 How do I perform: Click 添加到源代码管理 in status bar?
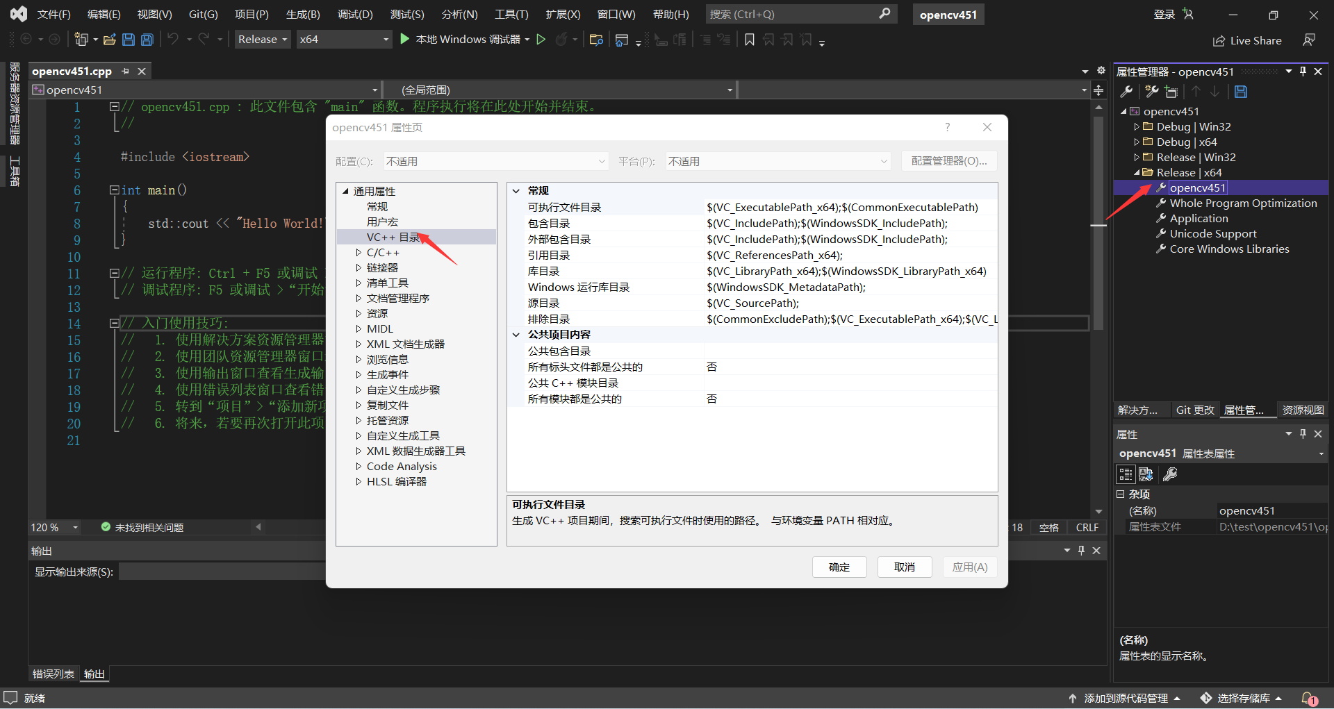point(1126,698)
